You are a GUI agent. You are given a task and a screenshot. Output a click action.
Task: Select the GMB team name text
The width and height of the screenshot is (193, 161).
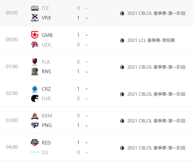coord(47,35)
